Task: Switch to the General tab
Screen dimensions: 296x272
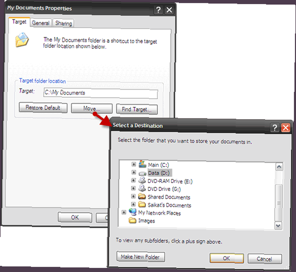Action: click(x=41, y=23)
